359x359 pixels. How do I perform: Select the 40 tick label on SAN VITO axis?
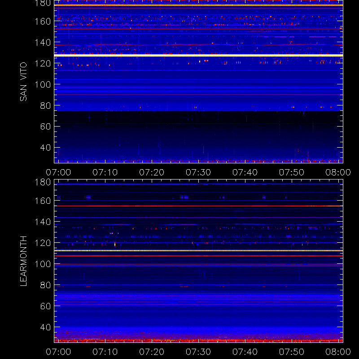(46, 148)
